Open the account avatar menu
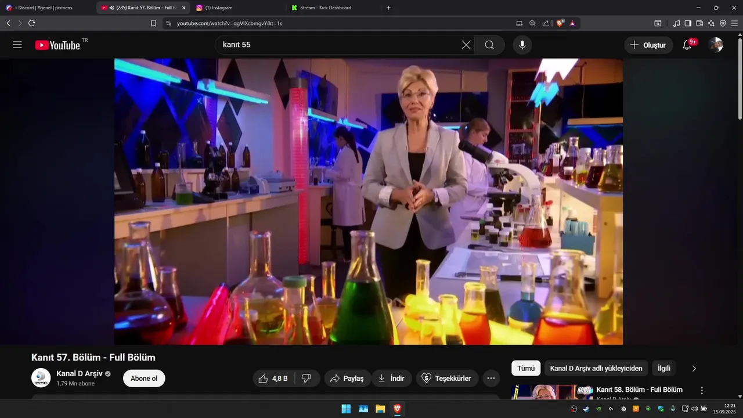Image resolution: width=743 pixels, height=418 pixels. point(716,45)
